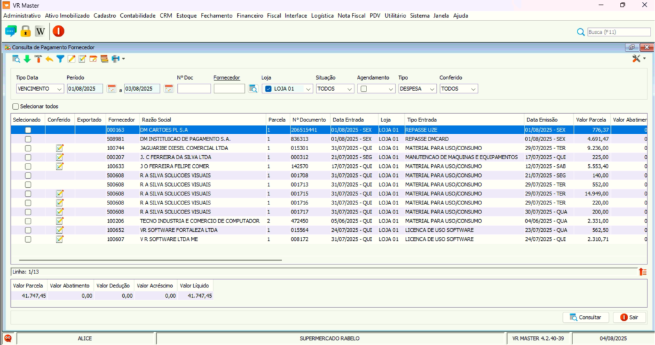Check the box for JAGUARIBE DIESEL COMERCIAL row
655x345 pixels.
[28, 148]
